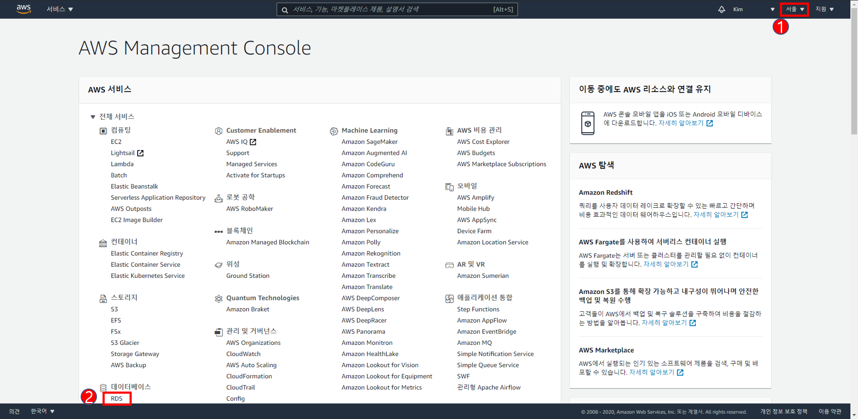
Task: Open Storage Gateway link
Action: point(135,354)
